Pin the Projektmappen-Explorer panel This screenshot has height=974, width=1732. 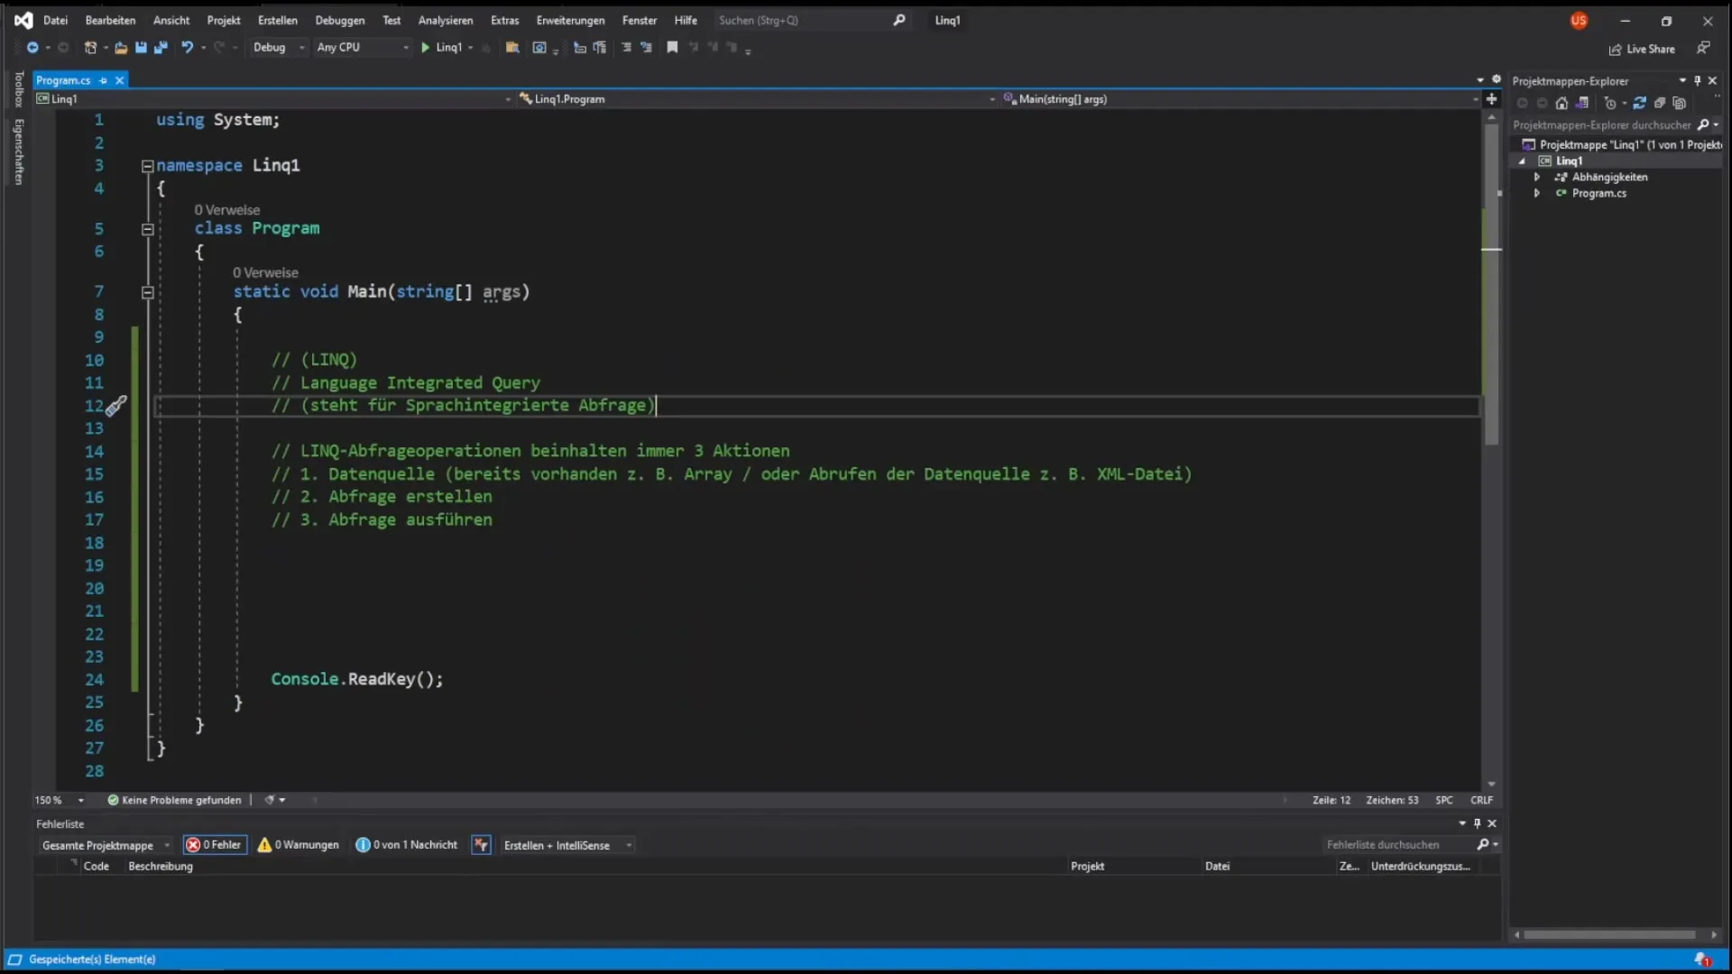(1697, 81)
